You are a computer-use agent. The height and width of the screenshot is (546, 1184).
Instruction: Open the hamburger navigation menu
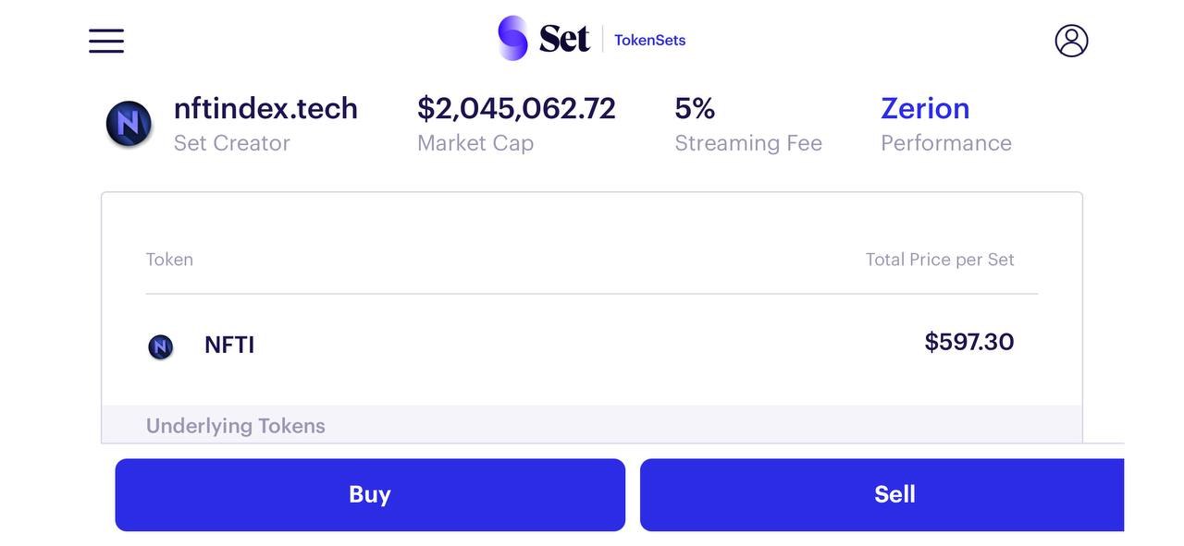[106, 41]
